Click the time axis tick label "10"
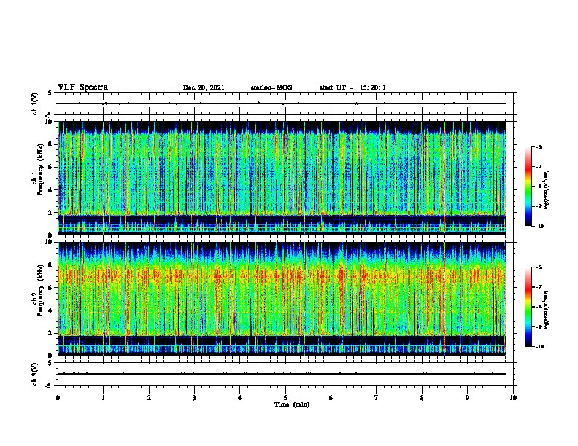 pyautogui.click(x=513, y=398)
